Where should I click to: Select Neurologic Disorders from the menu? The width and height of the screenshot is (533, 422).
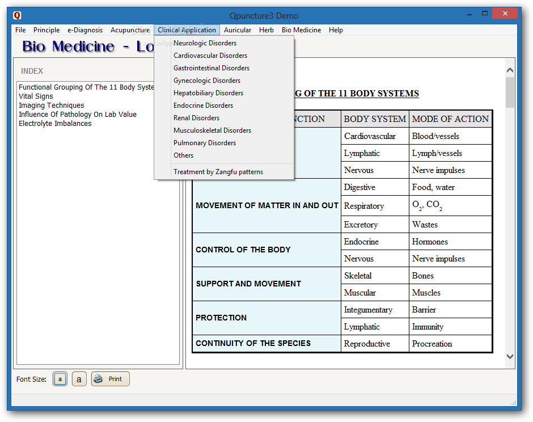[x=224, y=43]
